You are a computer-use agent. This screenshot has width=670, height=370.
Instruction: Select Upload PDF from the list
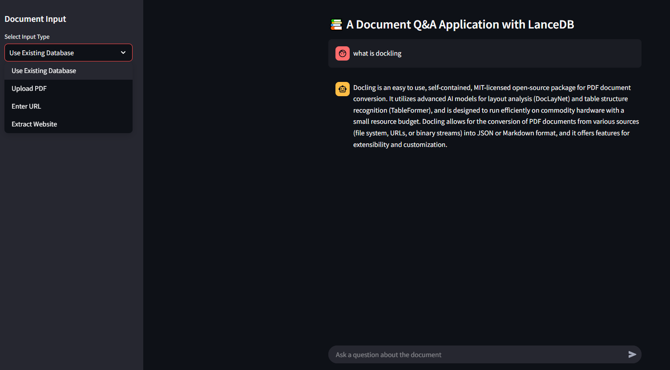point(29,89)
